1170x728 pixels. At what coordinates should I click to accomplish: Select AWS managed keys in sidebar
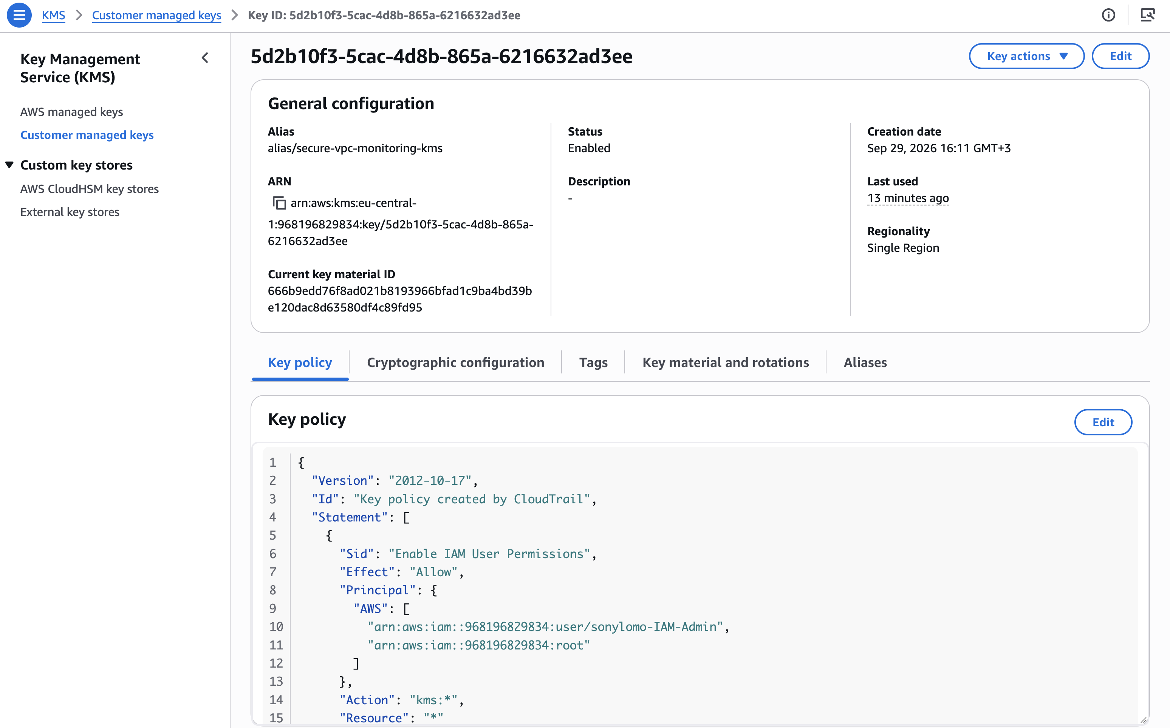click(71, 112)
